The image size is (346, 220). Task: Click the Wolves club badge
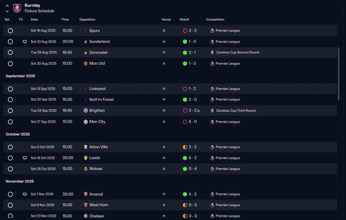[85, 169]
